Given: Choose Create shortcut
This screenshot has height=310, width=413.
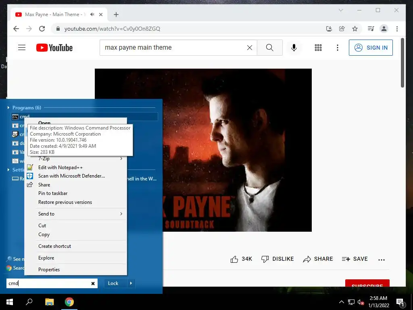Looking at the screenshot, I should coord(75,246).
